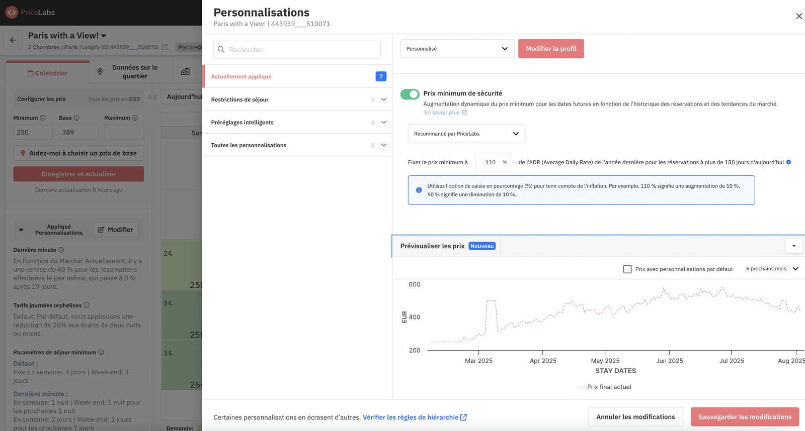Toggle Prix minimum de sécurité switch off
Image resolution: width=805 pixels, height=431 pixels.
(410, 94)
